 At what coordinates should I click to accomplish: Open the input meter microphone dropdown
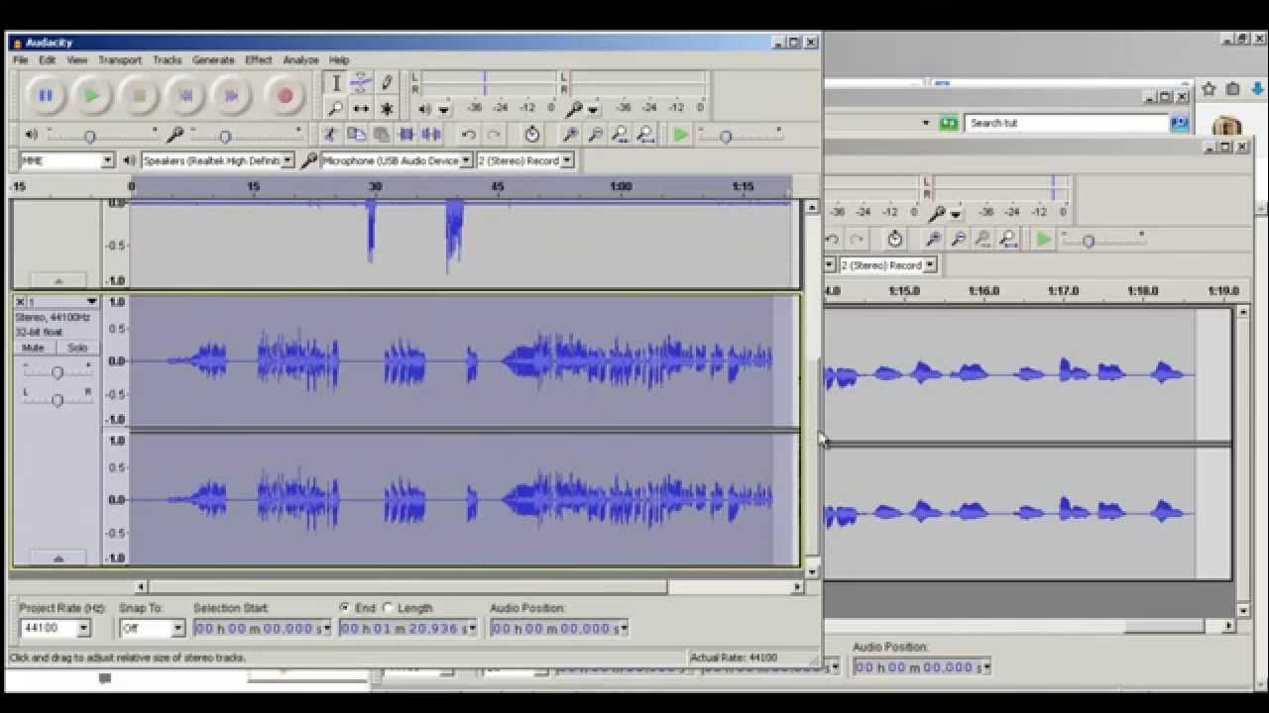tap(593, 109)
